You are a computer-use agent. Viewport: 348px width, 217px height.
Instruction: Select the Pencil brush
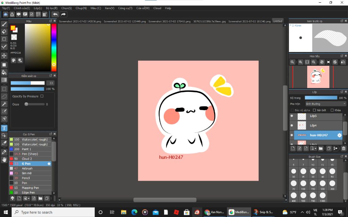[x=30, y=178]
